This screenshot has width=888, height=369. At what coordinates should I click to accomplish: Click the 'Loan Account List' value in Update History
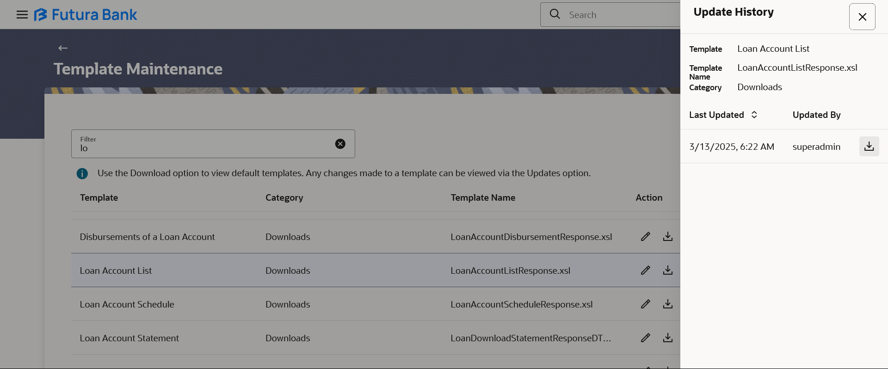(773, 49)
